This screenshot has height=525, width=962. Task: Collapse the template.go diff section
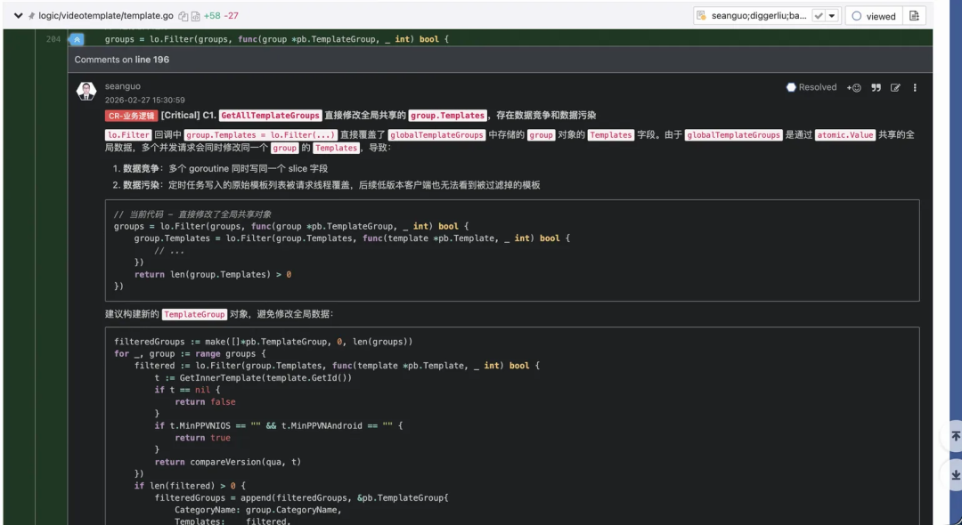tap(17, 15)
